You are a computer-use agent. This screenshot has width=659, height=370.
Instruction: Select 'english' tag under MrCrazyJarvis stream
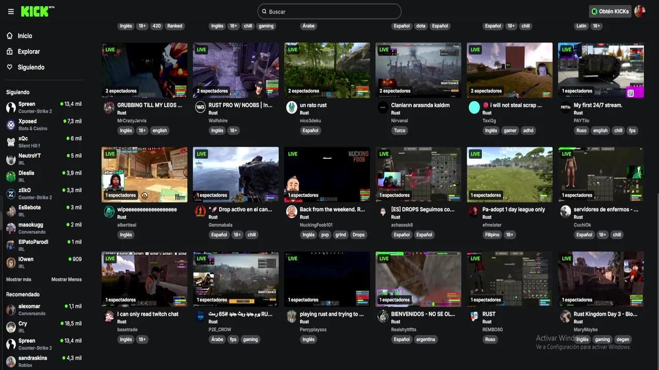[x=160, y=131]
